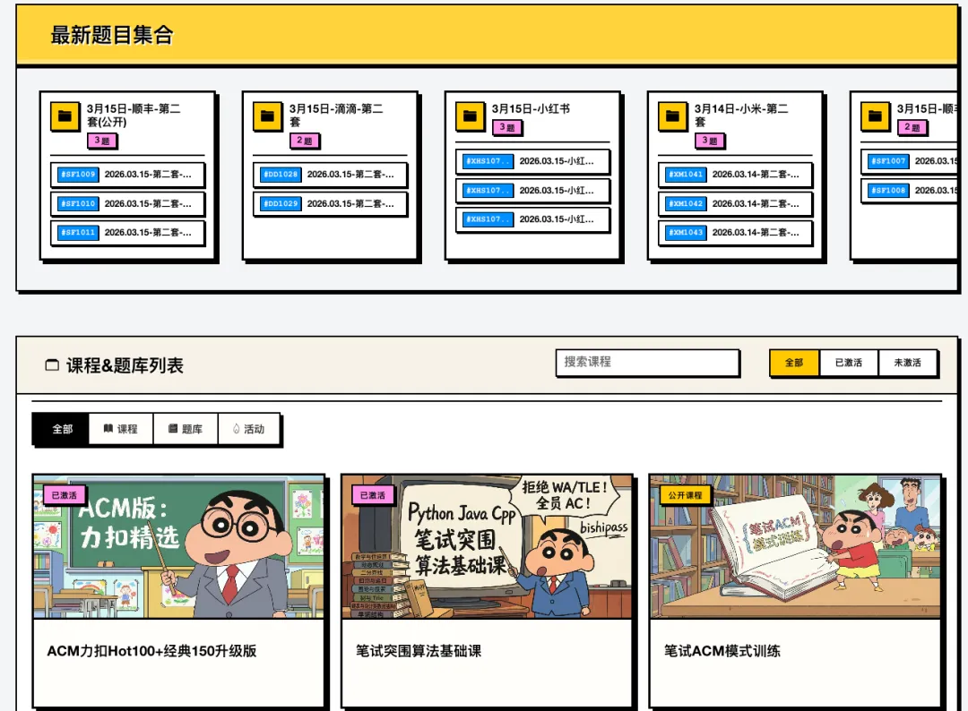Click the #SF1007 problem tag
Screen dimensions: 968x711
pos(888,161)
